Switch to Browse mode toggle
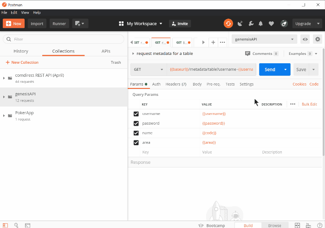The image size is (325, 228). [275, 226]
